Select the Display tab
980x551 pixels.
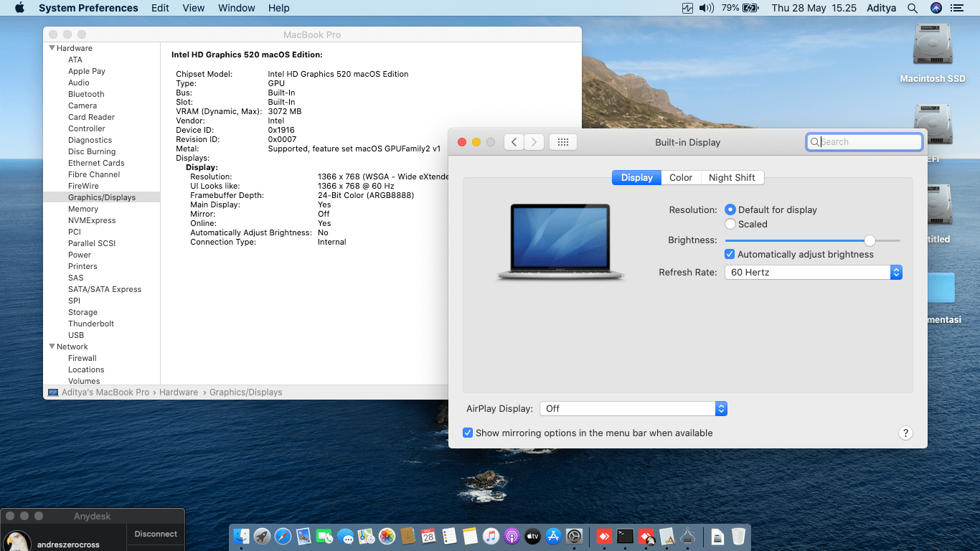click(637, 177)
